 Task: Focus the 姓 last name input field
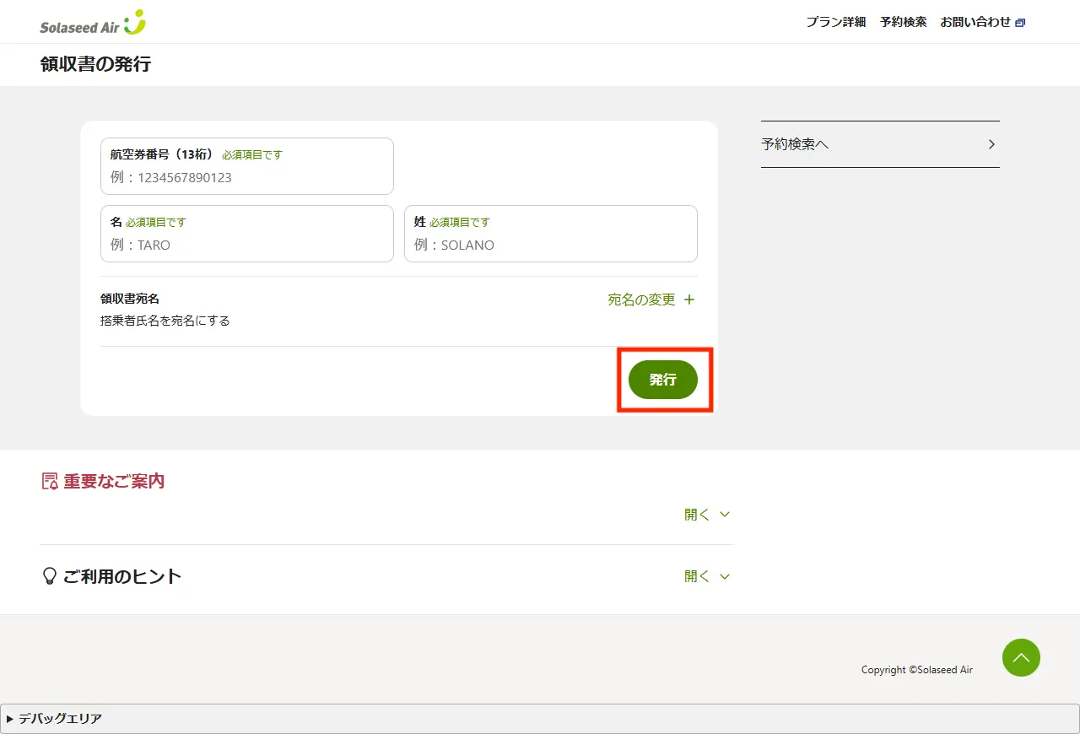[550, 245]
